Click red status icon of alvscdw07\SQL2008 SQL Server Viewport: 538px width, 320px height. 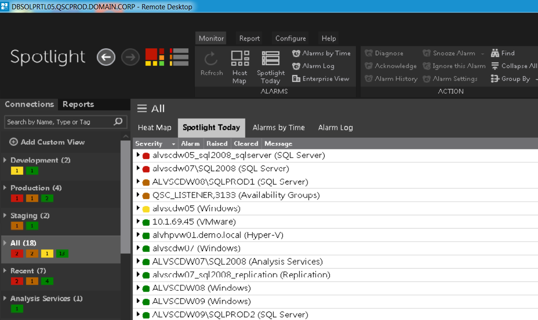tap(146, 169)
